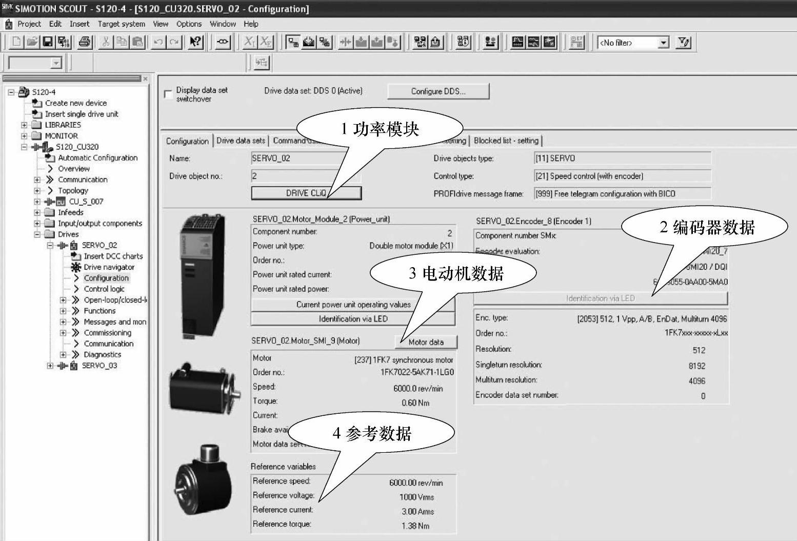Expand the LIBRARIES folder
This screenshot has height=541, width=797.
(24, 125)
